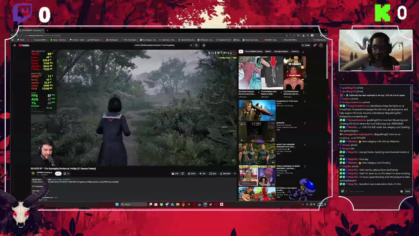Screen dimensions: 419x236
Task: Open Call of Duty toxic player's paradise video
Action: [257, 194]
